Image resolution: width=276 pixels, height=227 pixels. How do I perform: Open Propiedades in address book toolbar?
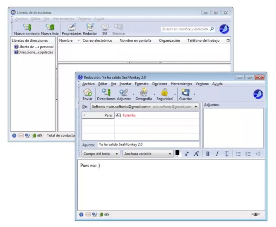pos(71,28)
